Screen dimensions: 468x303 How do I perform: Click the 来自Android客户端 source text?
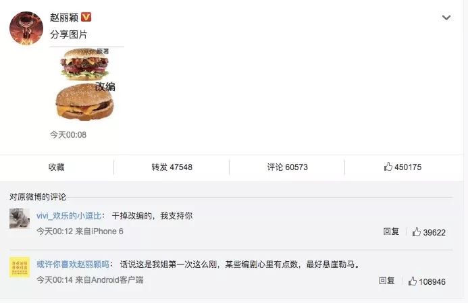click(x=109, y=280)
